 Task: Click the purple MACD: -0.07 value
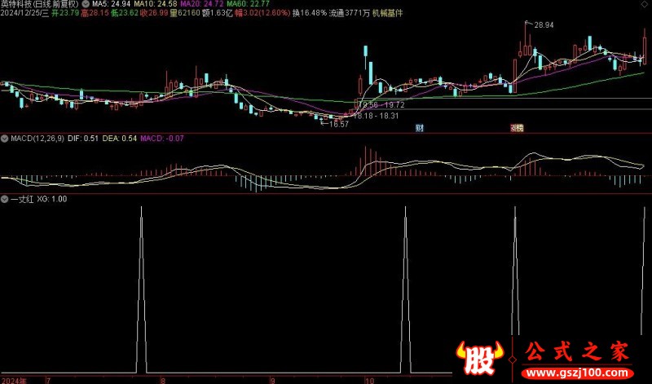click(162, 139)
